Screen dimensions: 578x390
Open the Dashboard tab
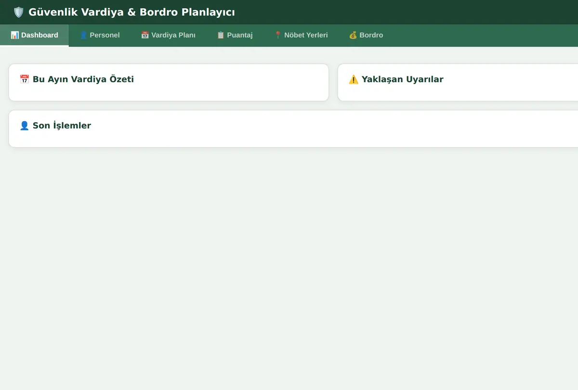(x=34, y=35)
